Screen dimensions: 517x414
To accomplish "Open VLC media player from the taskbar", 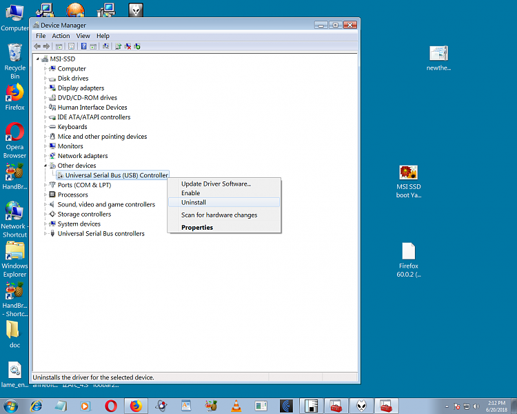I will (x=236, y=406).
